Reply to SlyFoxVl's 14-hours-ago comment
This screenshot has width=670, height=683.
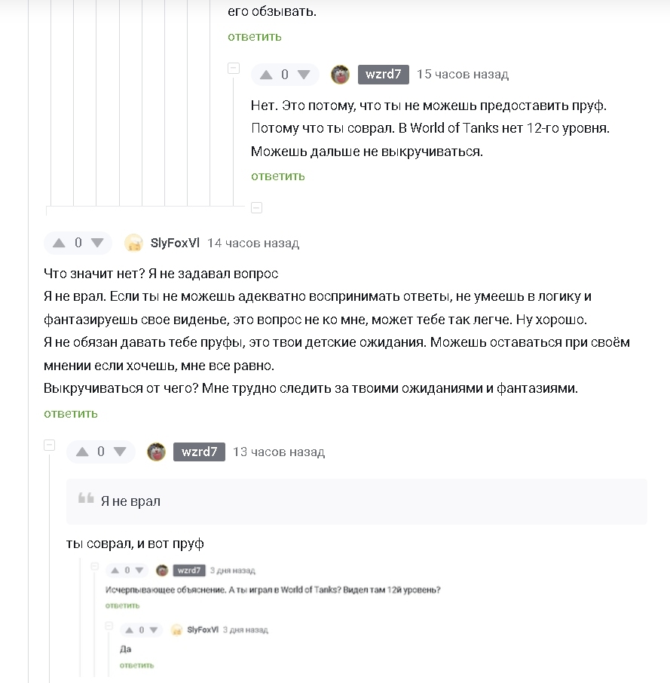[71, 414]
